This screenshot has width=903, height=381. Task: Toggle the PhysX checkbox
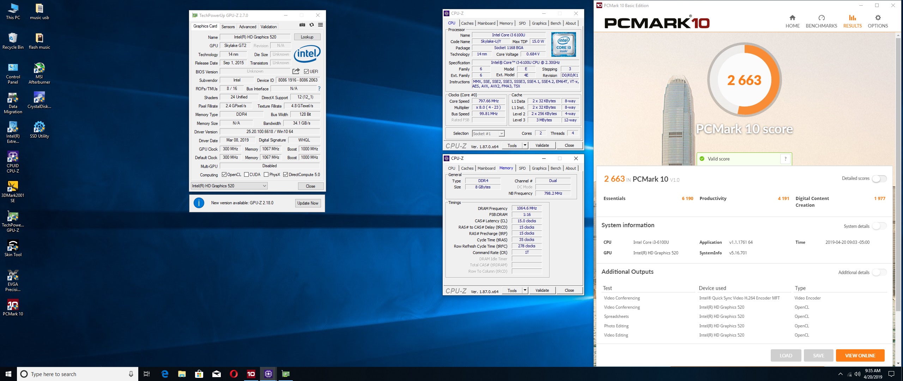pyautogui.click(x=266, y=175)
